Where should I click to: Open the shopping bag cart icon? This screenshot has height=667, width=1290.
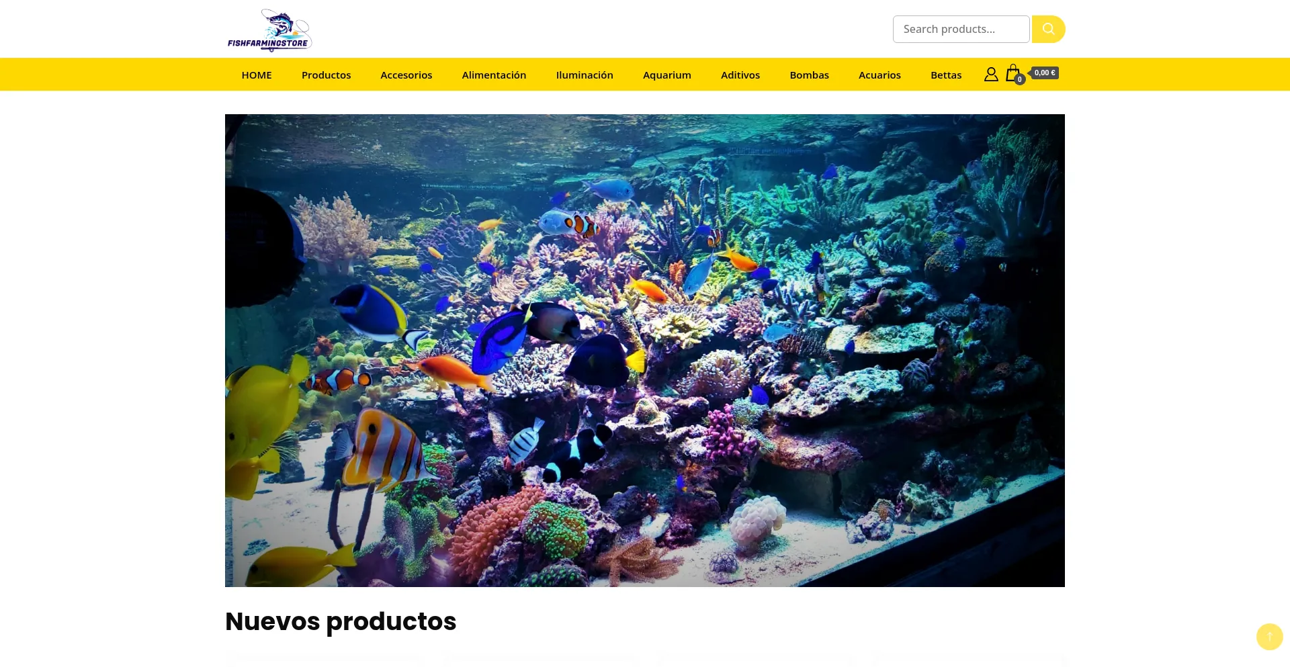point(1013,73)
